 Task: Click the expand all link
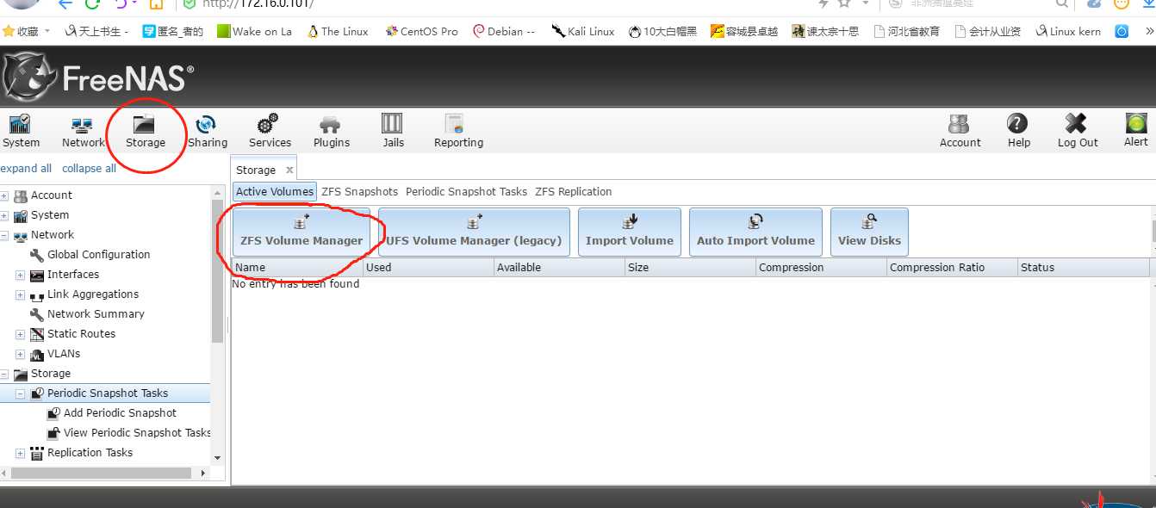(26, 168)
